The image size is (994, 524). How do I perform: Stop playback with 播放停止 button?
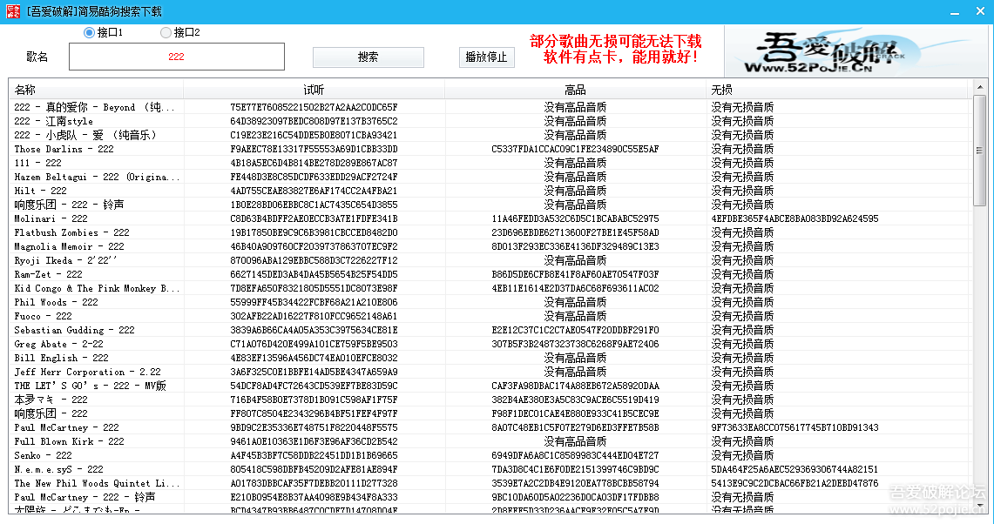(x=486, y=57)
